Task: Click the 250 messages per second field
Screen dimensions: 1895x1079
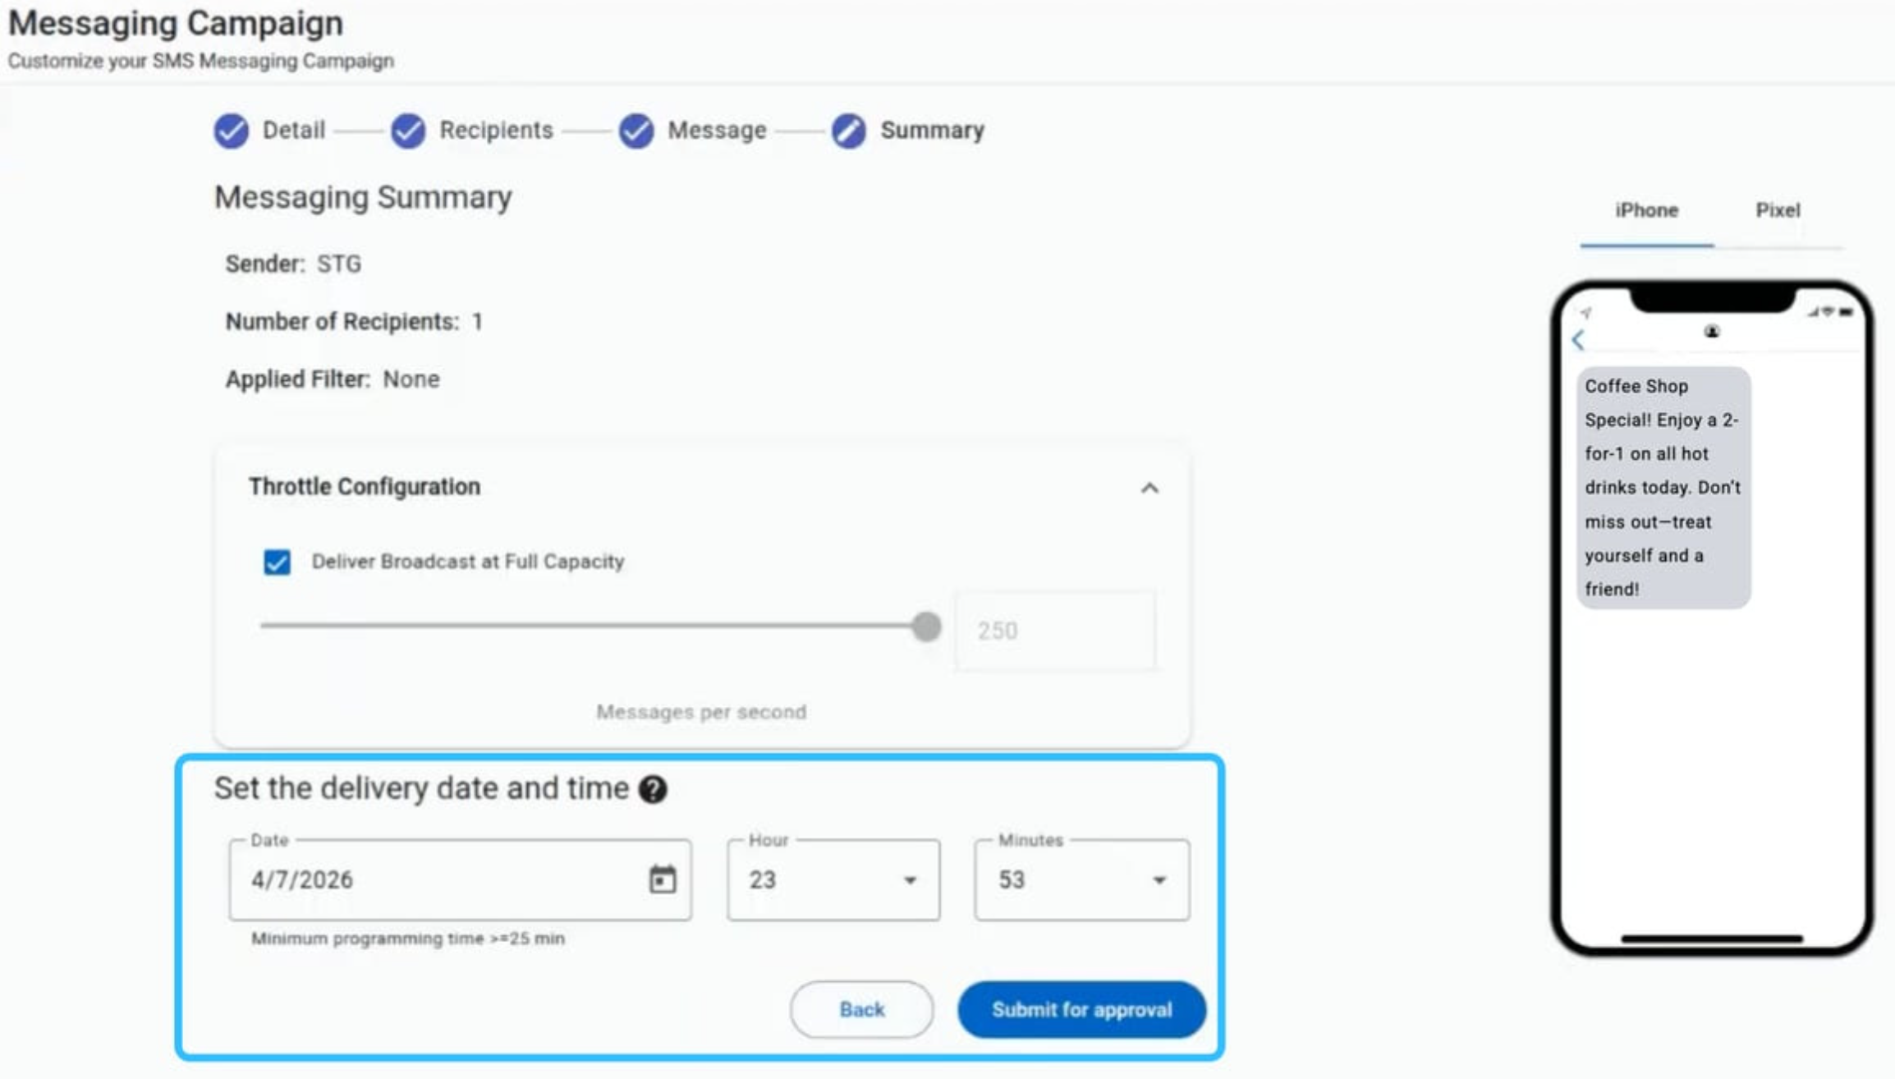Action: pyautogui.click(x=1055, y=631)
